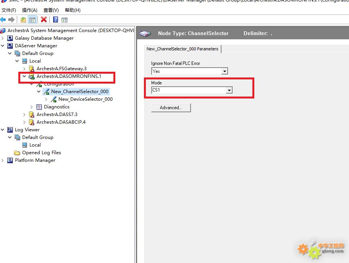The width and height of the screenshot is (349, 263).
Task: Select the Platform Manager tree item
Action: point(35,160)
